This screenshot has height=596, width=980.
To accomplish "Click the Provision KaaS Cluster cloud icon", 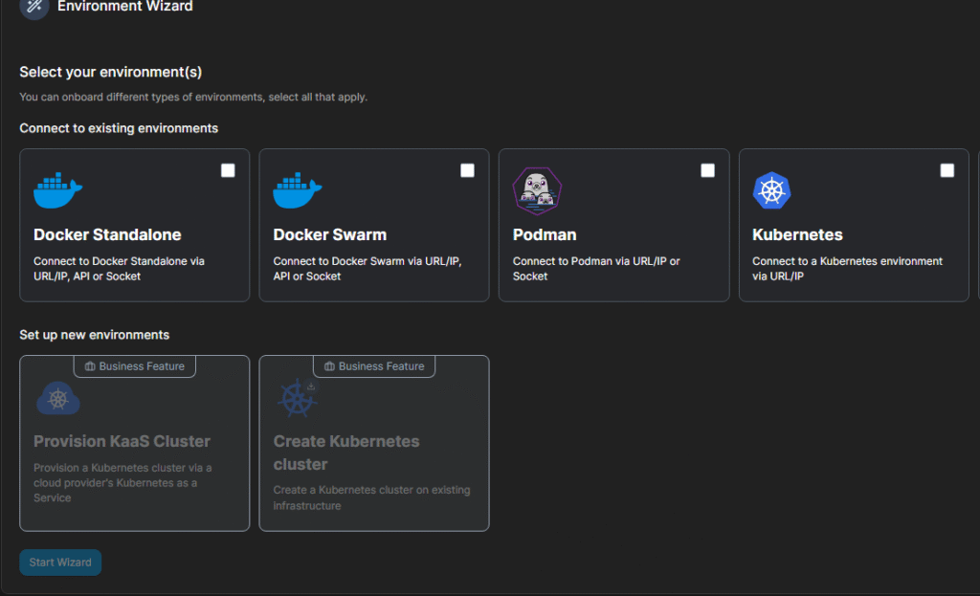I will [x=58, y=398].
